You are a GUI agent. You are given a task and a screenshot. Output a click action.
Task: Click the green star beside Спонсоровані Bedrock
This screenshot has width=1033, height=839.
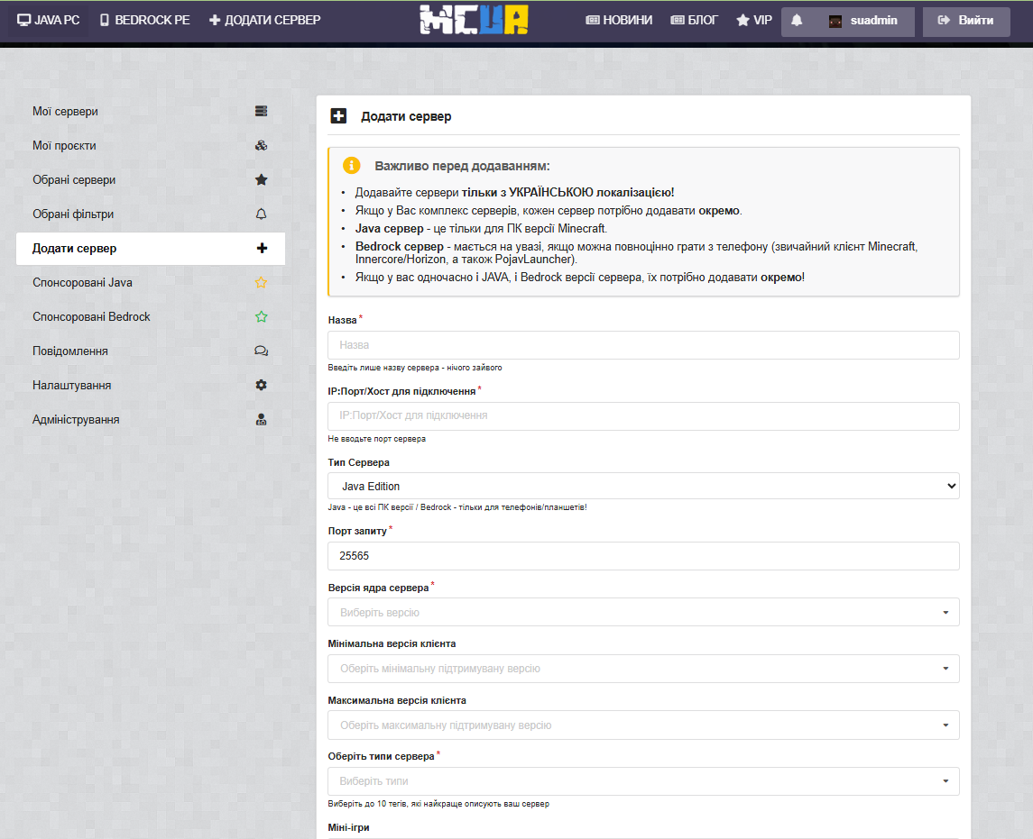261,317
